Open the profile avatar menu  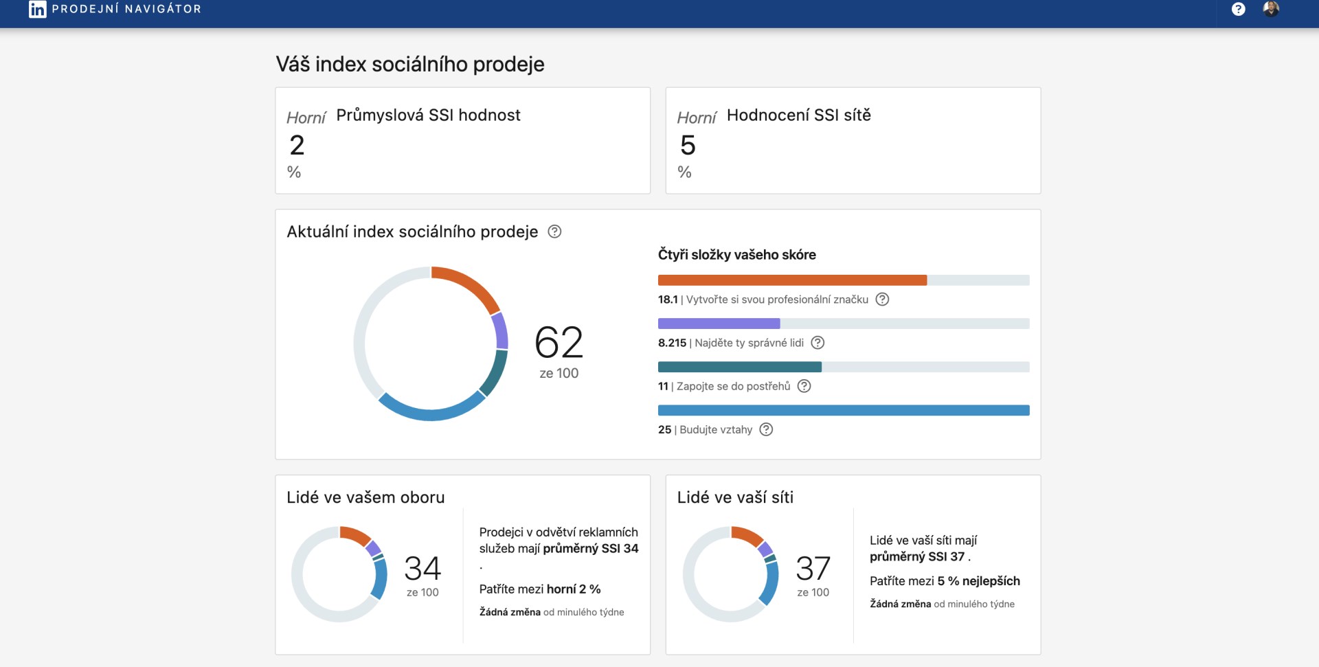pos(1271,9)
